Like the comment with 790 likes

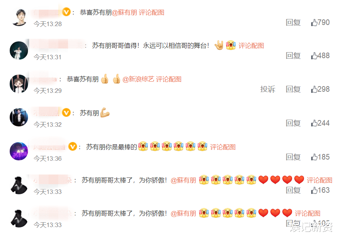tap(314, 22)
